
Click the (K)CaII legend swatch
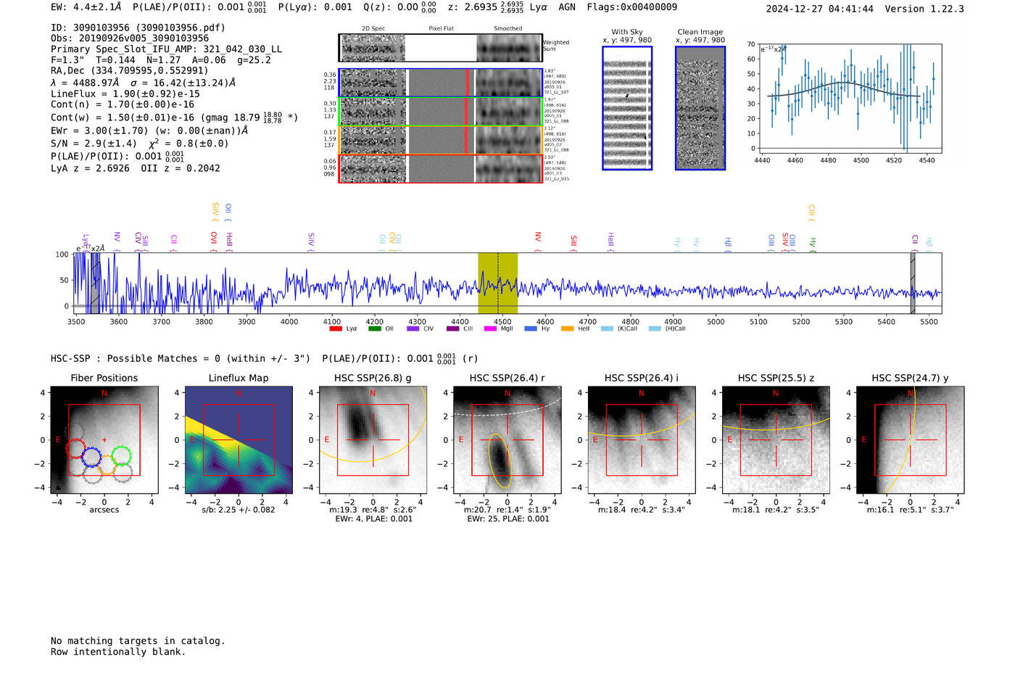coord(608,328)
